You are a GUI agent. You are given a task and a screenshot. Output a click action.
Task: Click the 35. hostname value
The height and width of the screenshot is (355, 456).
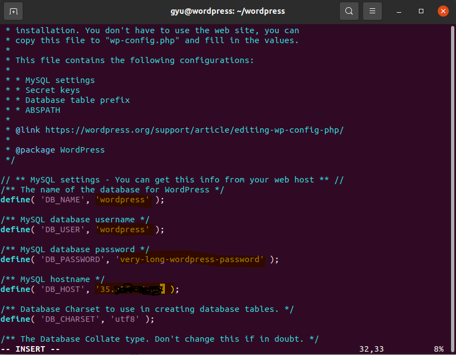(x=130, y=289)
